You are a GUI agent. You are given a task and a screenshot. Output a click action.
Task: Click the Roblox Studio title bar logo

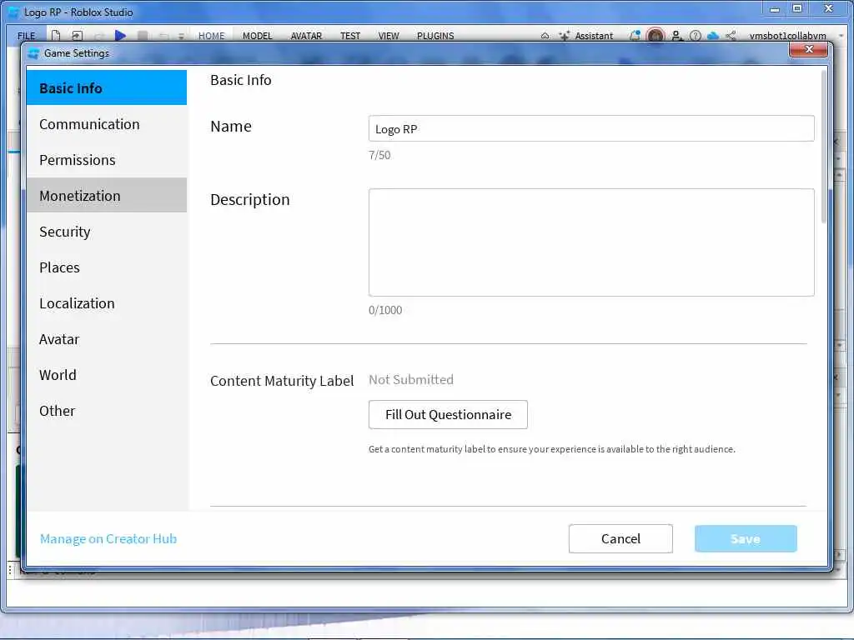(13, 12)
